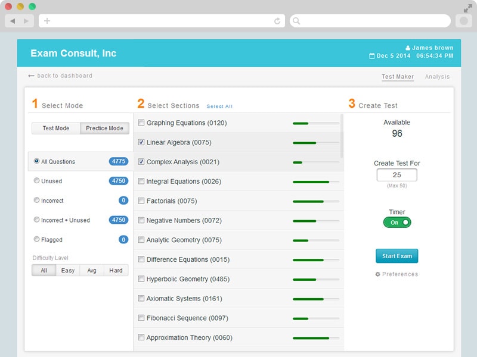This screenshot has height=357, width=477.
Task: Switch to Prectice Mode
Action: pos(105,128)
